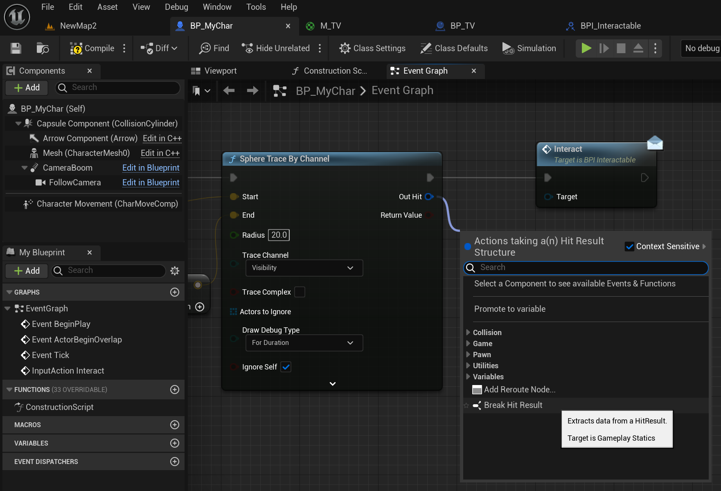Add a new variable with plus icon
Image resolution: width=721 pixels, height=491 pixels.
(x=175, y=443)
